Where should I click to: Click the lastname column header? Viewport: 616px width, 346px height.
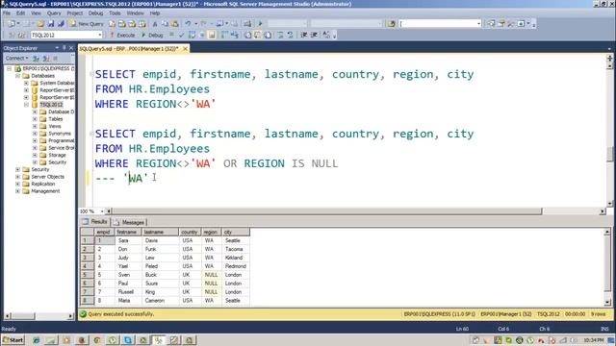click(160, 232)
